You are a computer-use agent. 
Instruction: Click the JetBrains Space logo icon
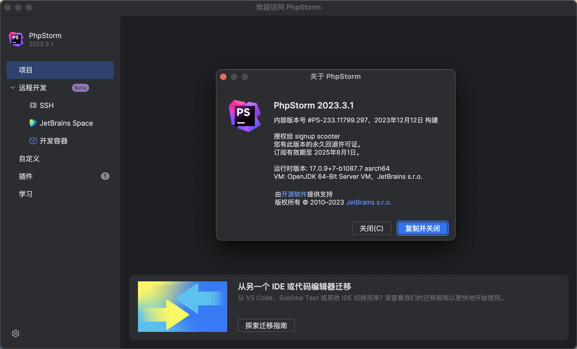pyautogui.click(x=33, y=123)
